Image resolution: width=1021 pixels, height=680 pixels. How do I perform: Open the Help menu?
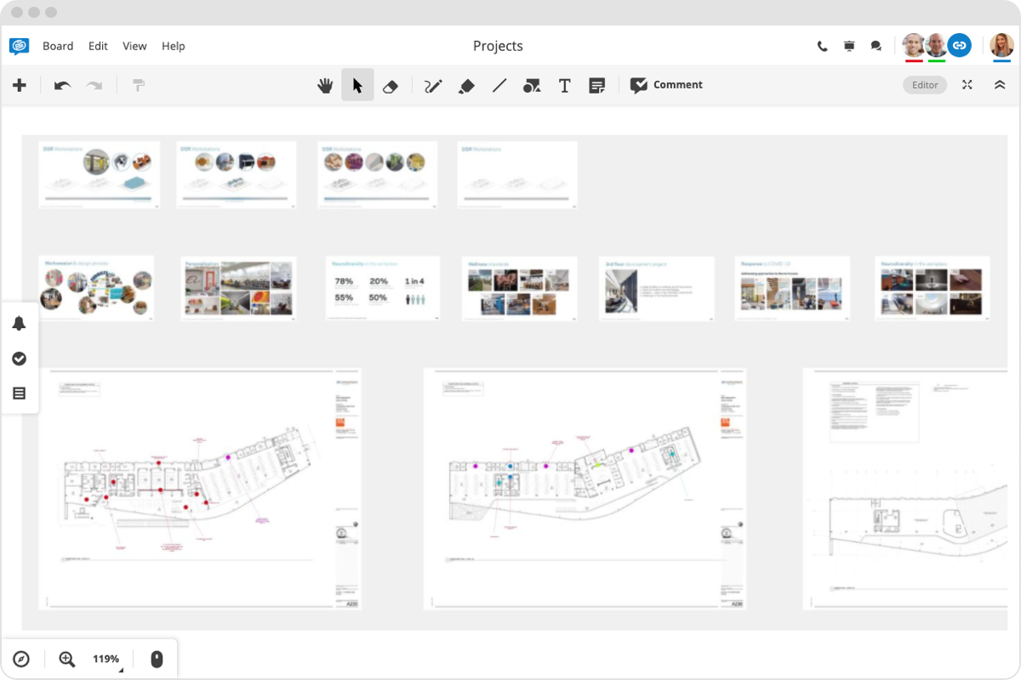click(173, 46)
